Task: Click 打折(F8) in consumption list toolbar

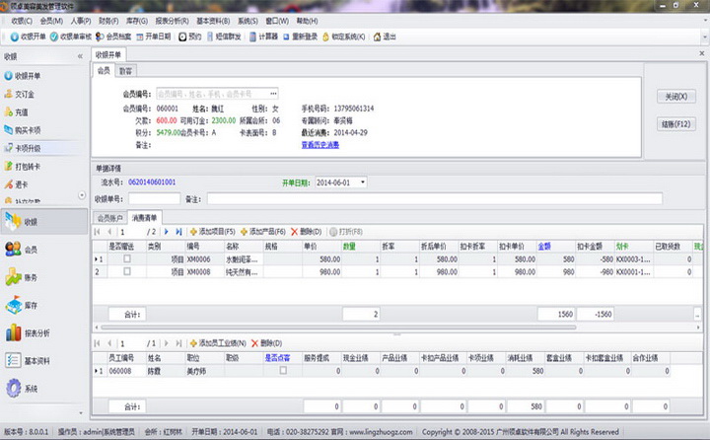Action: click(x=346, y=232)
